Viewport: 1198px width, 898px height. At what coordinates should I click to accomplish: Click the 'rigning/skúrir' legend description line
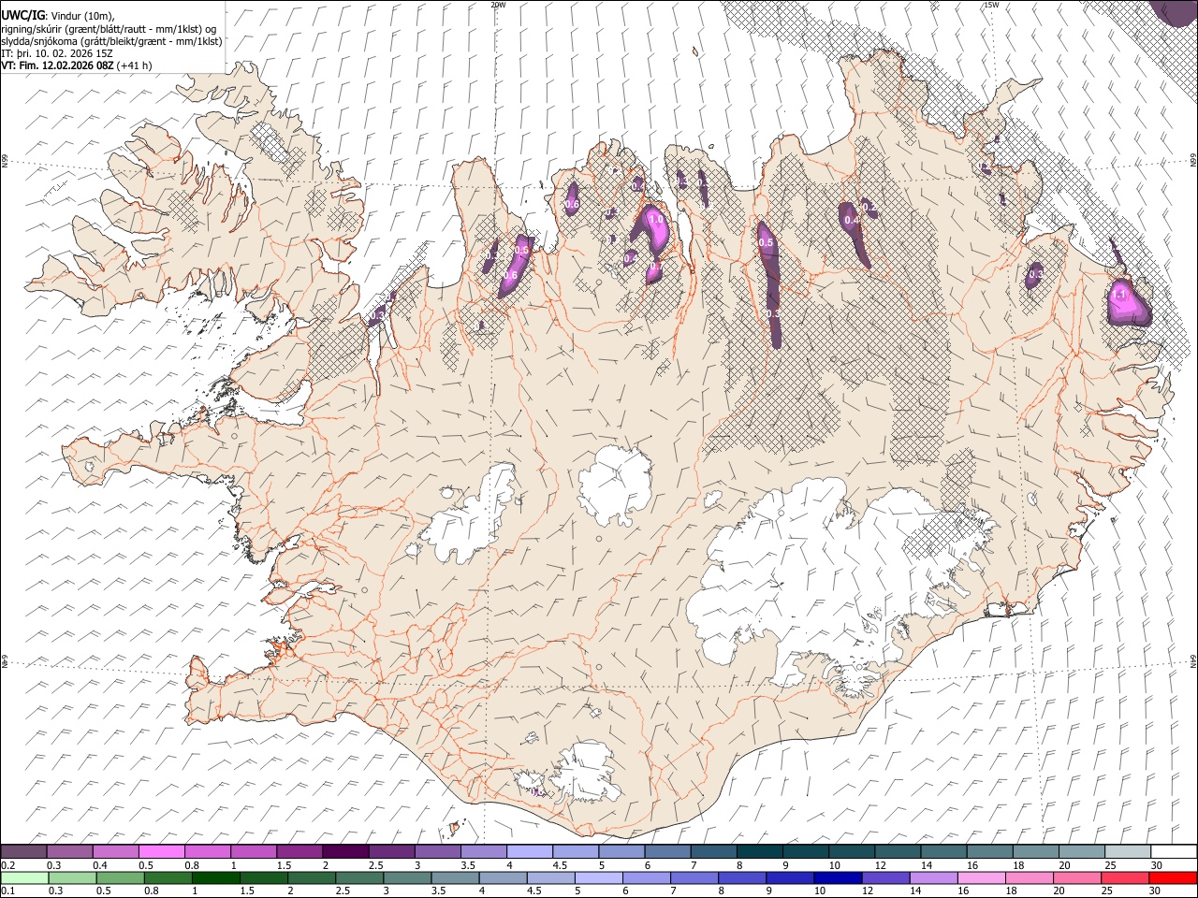click(108, 29)
